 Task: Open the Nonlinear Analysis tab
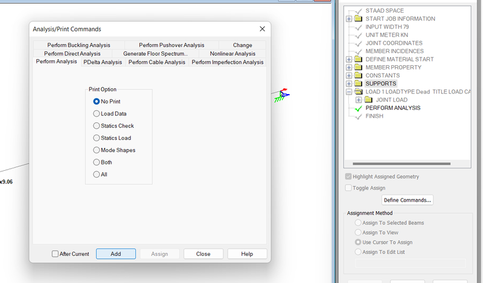[232, 54]
